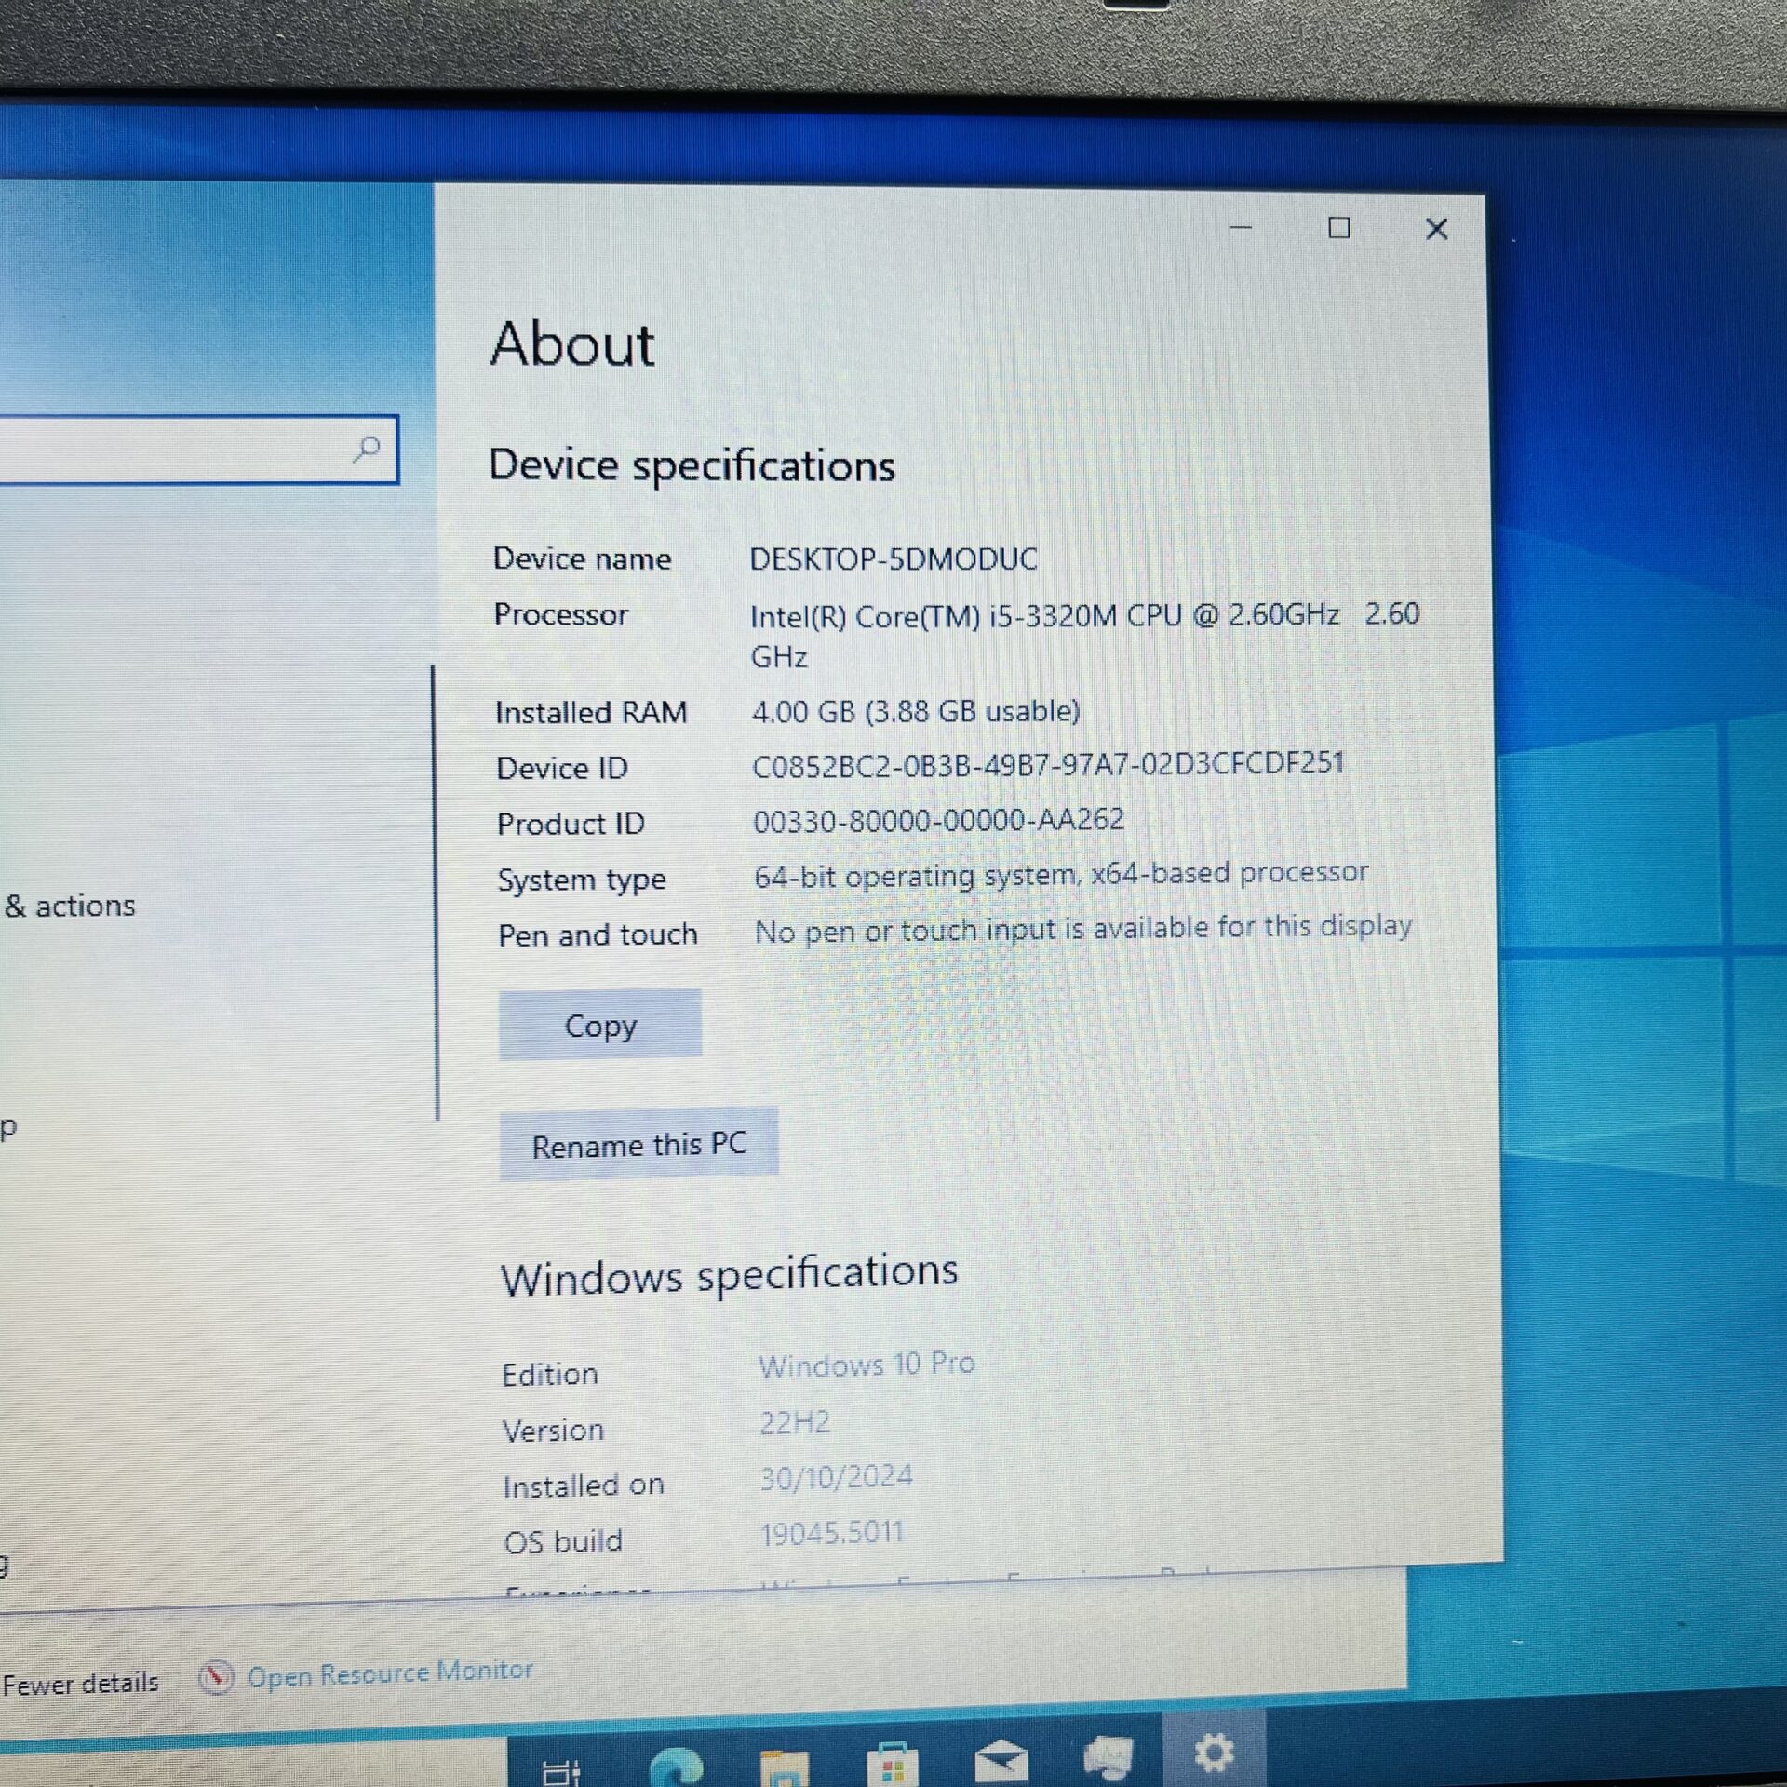
Task: Minimize the Settings window
Action: 1241,227
